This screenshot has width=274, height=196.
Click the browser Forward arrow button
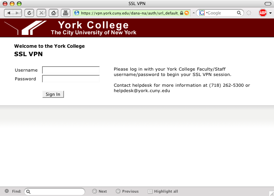pos(17,13)
